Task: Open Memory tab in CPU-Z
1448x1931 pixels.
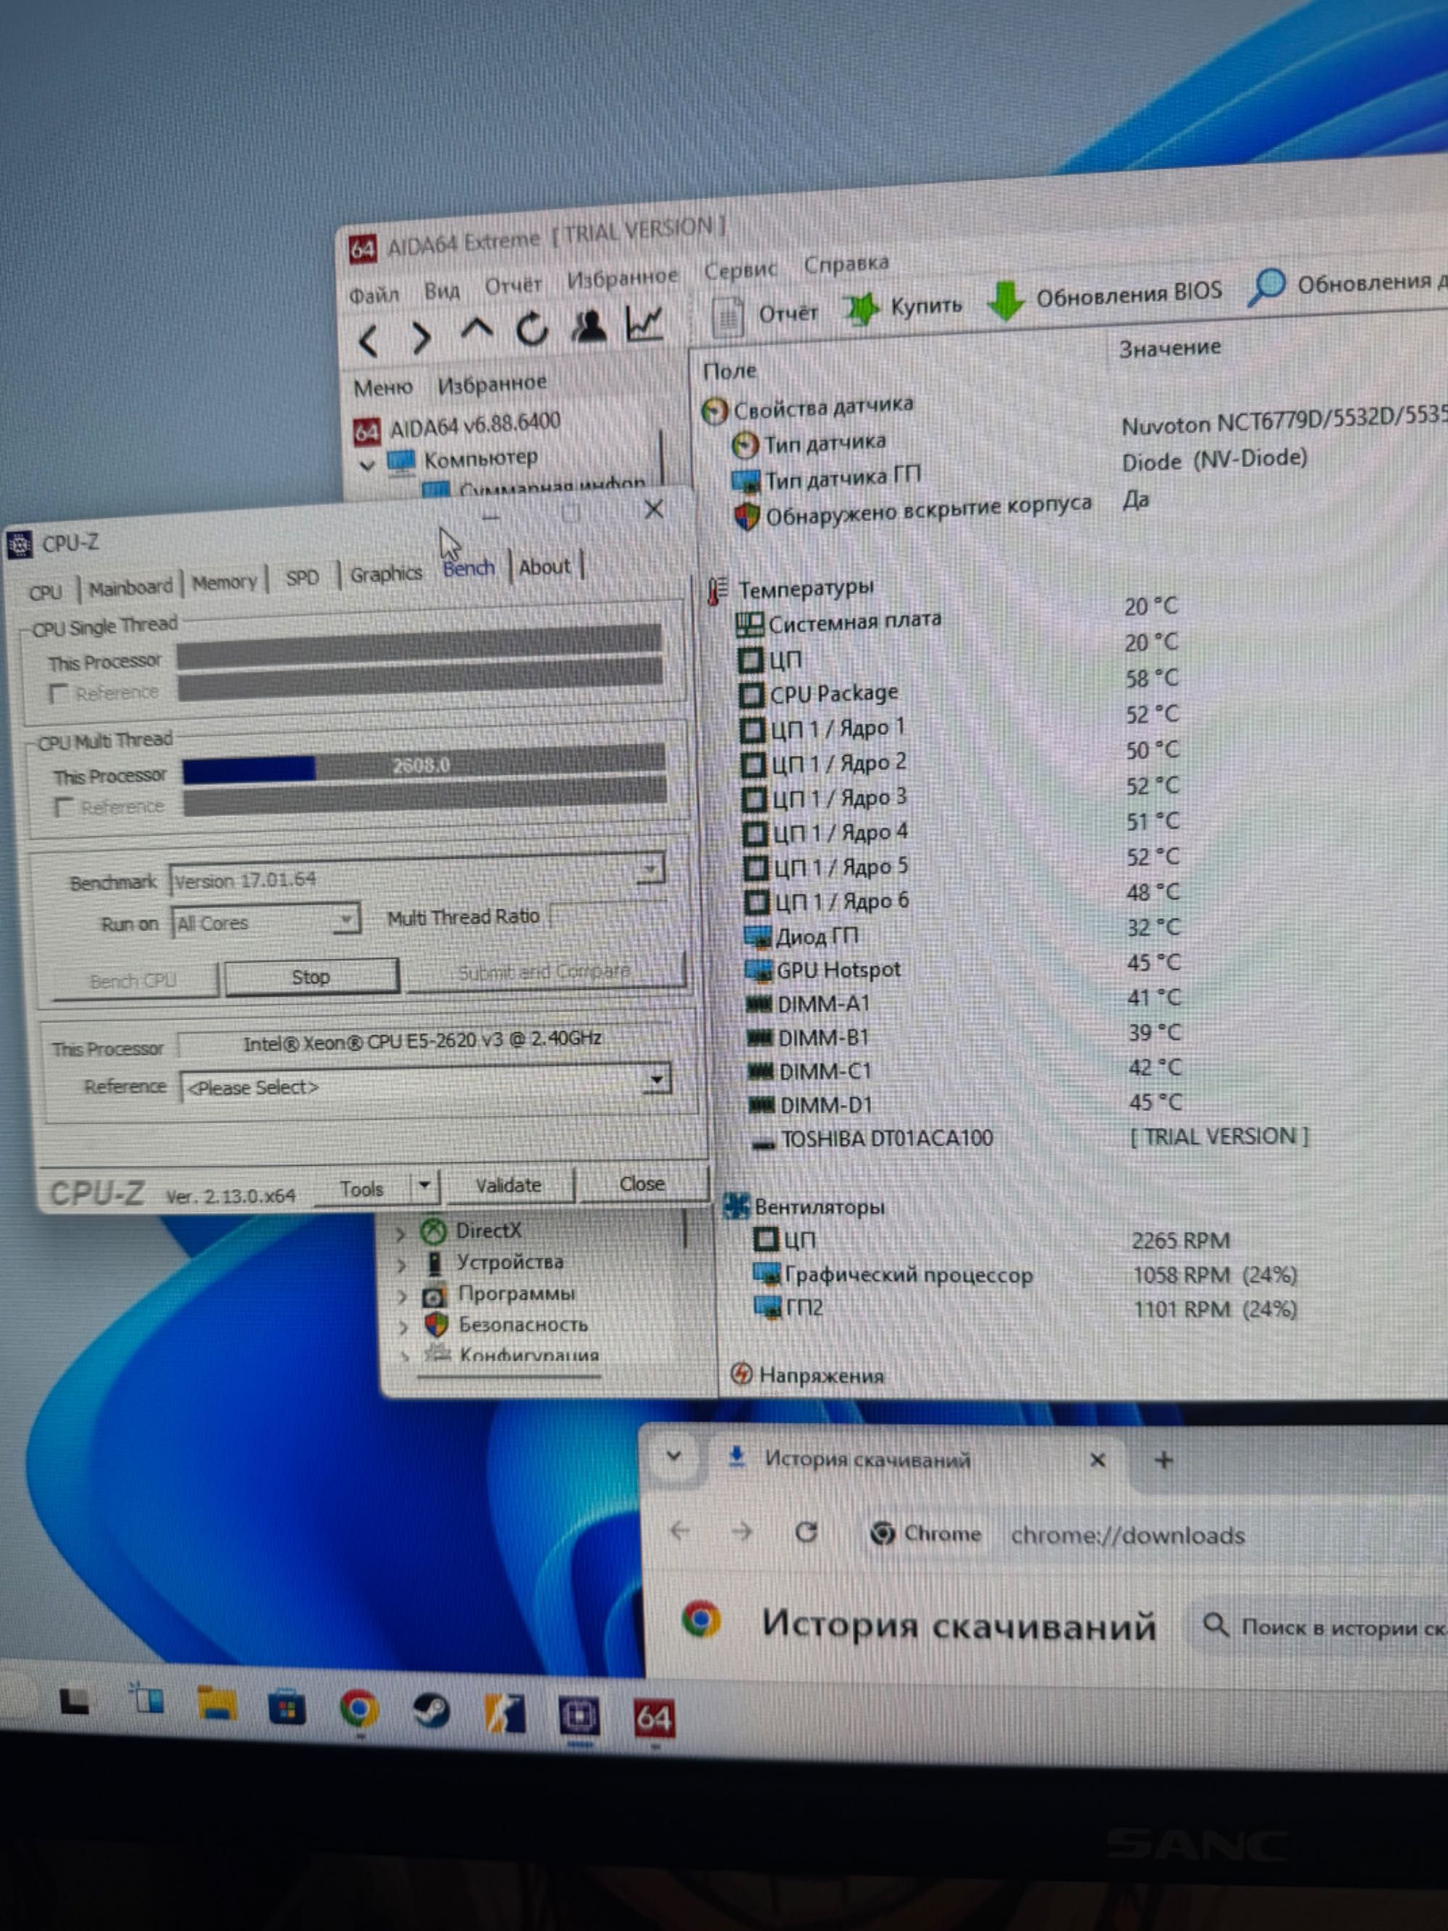Action: pyautogui.click(x=224, y=582)
